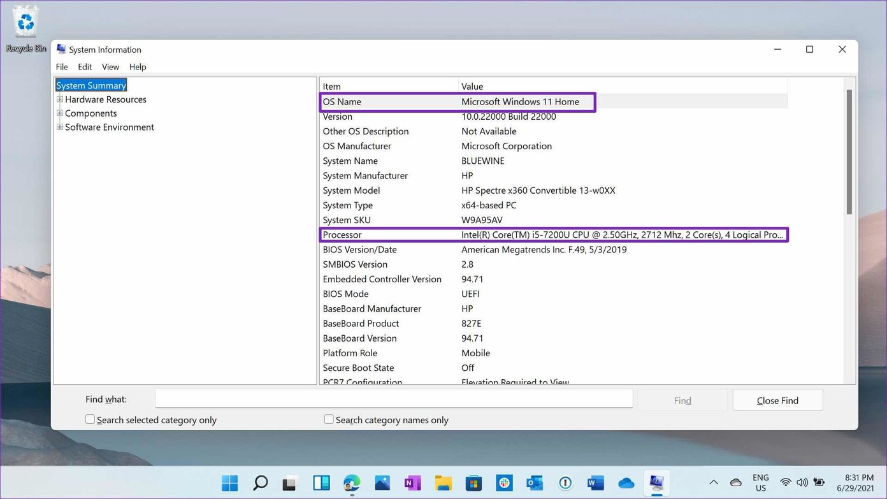Select BaseBoard Product 827E row

tap(554, 323)
